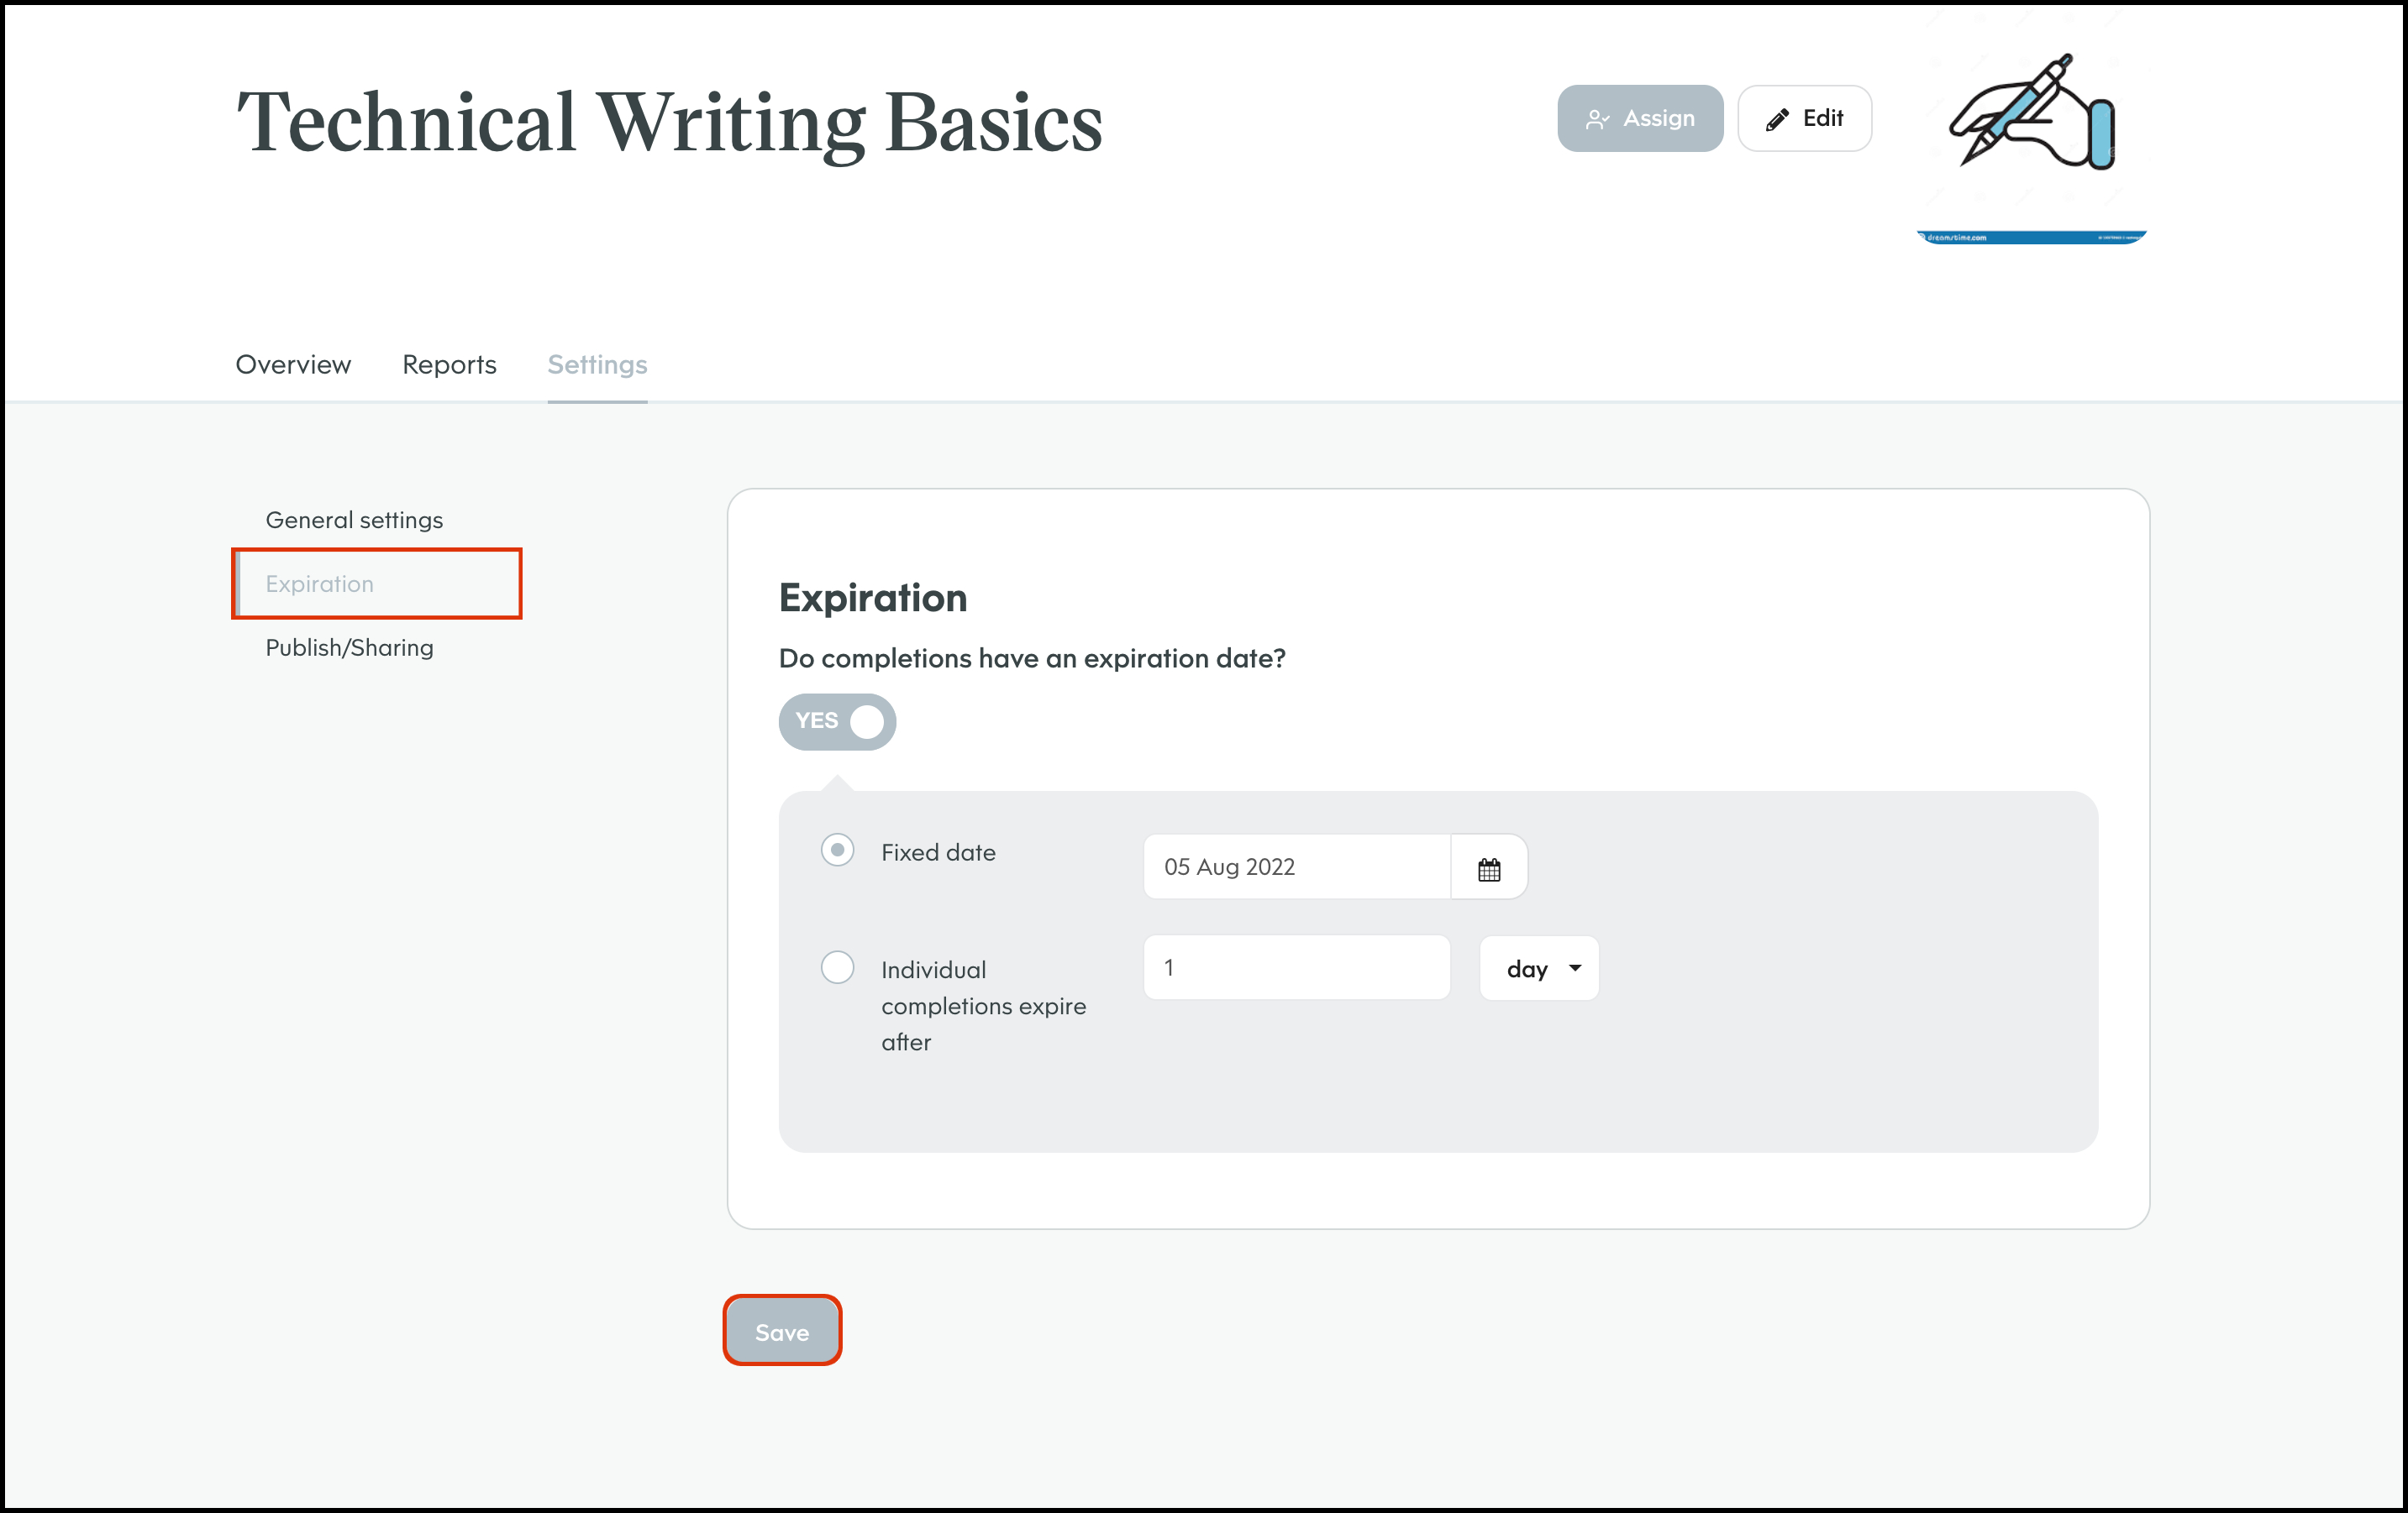Open the day unit dropdown
Screen dimensions: 2408x1513
click(x=1538, y=968)
